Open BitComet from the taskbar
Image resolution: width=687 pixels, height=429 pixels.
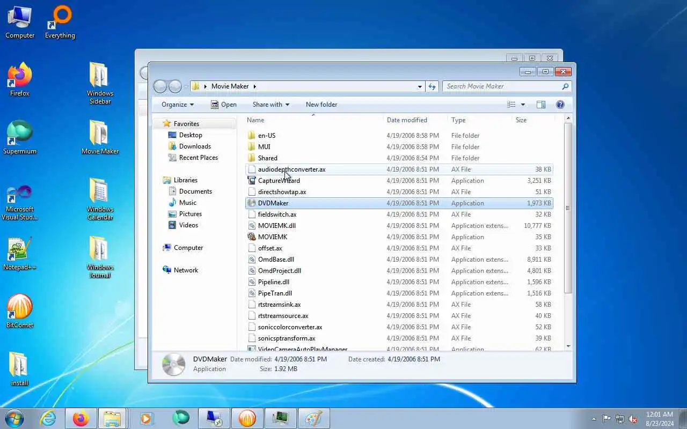point(247,418)
